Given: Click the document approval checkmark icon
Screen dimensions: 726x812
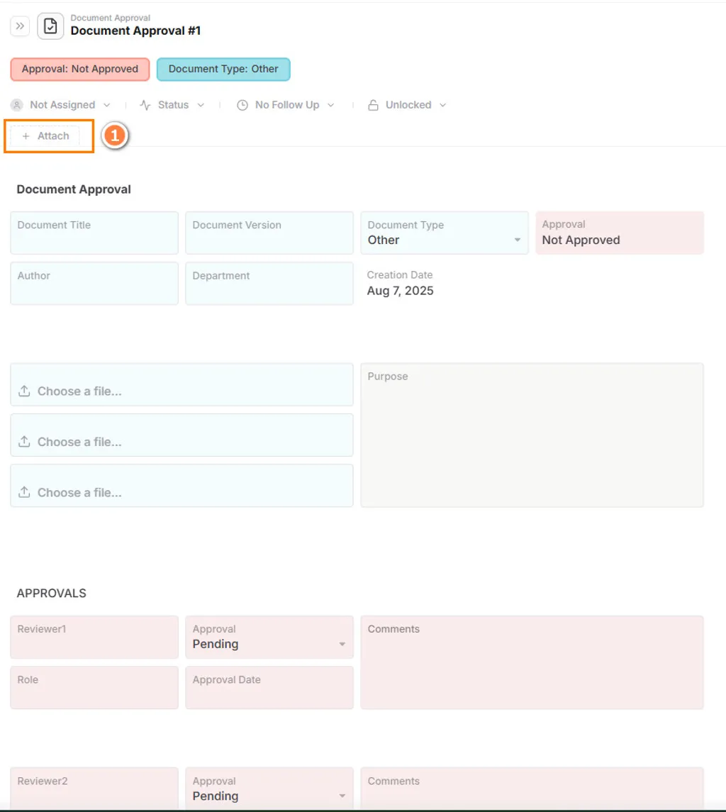Looking at the screenshot, I should click(50, 26).
